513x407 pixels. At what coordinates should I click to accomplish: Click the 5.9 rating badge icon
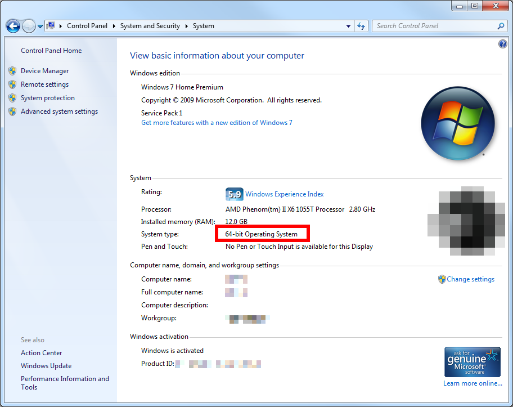(234, 194)
